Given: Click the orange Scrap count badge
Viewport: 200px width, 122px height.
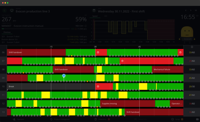Looking at the screenshot, I should tap(182, 119).
